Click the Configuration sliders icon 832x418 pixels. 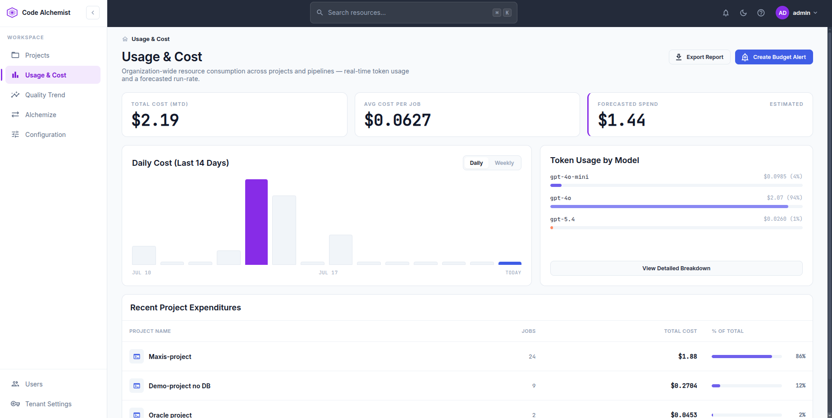pyautogui.click(x=15, y=134)
